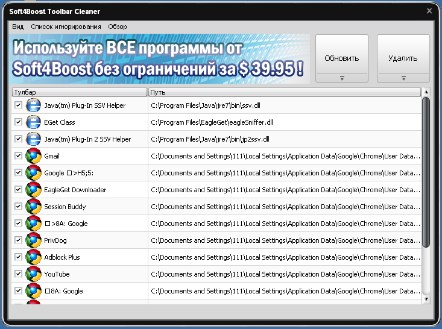
Task: Open the Вид menu
Action: [17, 27]
